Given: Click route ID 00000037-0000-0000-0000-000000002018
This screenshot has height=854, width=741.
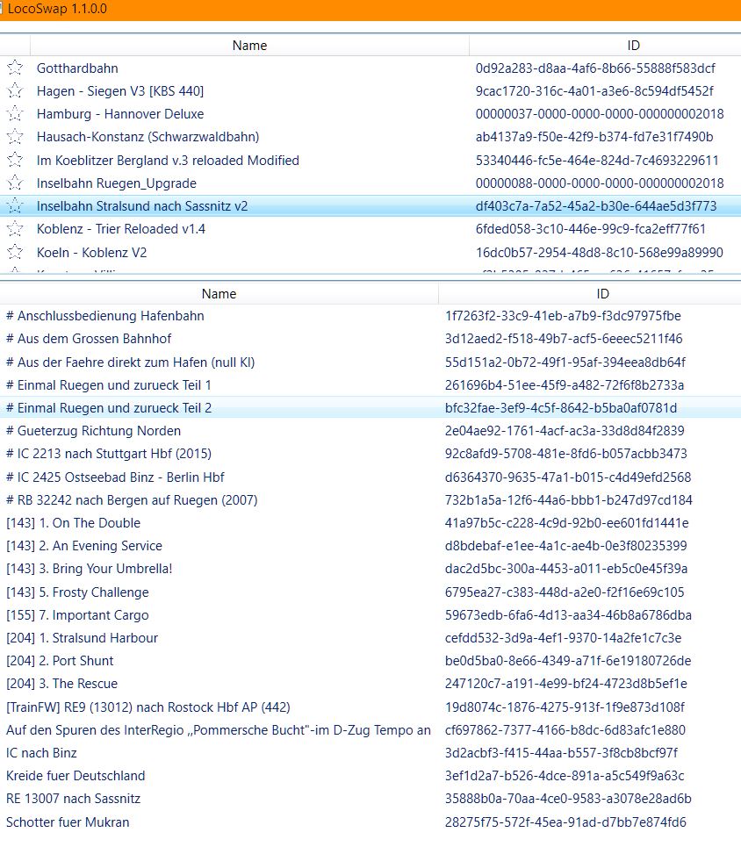Looking at the screenshot, I should 600,114.
